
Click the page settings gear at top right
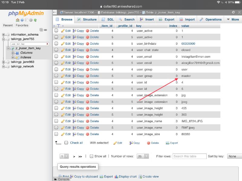233,12
